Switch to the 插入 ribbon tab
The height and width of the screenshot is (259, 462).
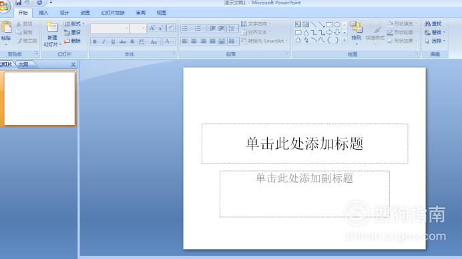point(43,13)
